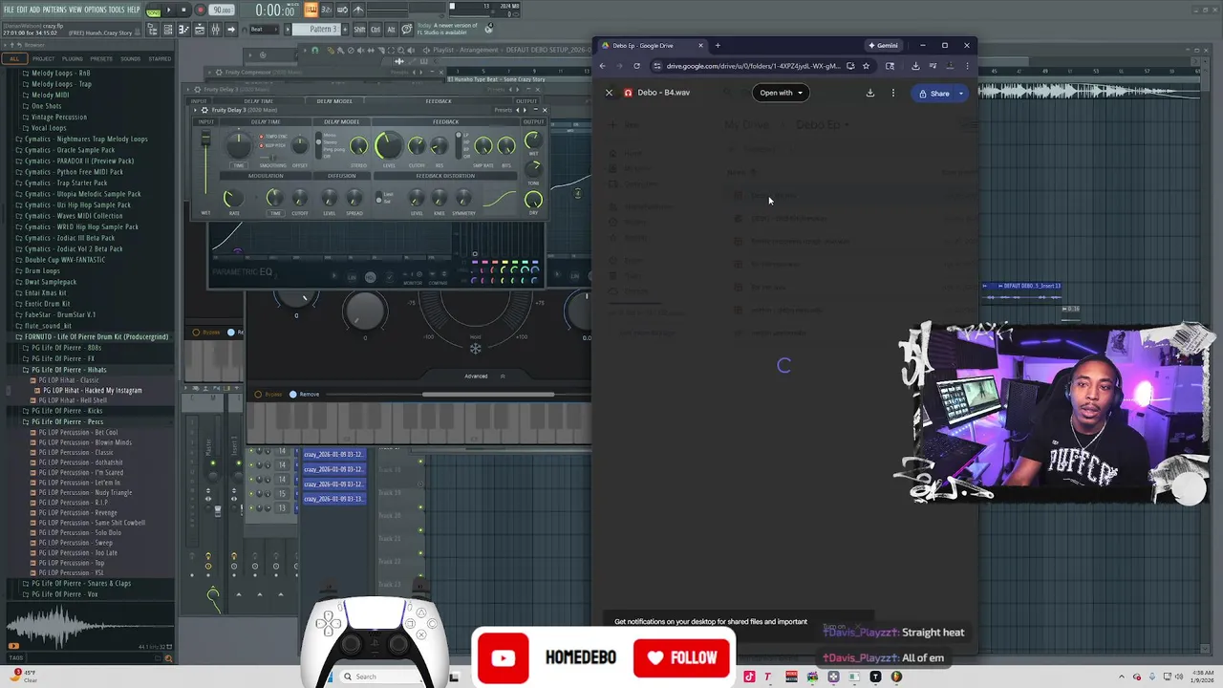Viewport: 1223px width, 688px height.
Task: Click the record button in FL transport
Action: point(200,10)
